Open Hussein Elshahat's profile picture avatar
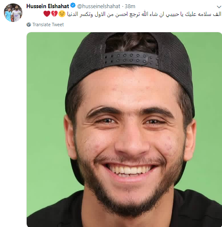Screen dimensions: 222x227 [x=13, y=12]
